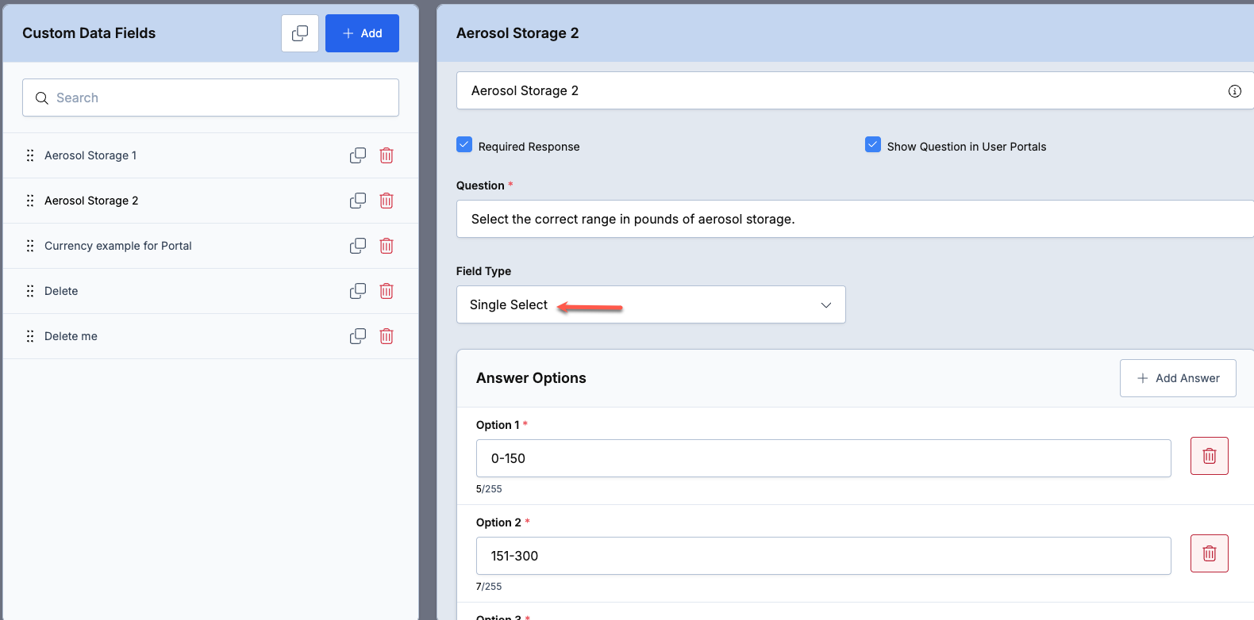Copy the Aerosol Storage 1 field
Screen dimensions: 1254x620
(358, 155)
